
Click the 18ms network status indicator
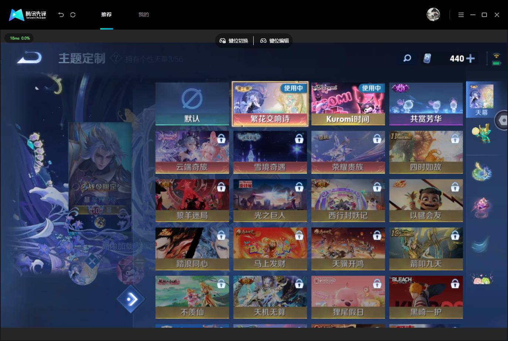(x=20, y=38)
